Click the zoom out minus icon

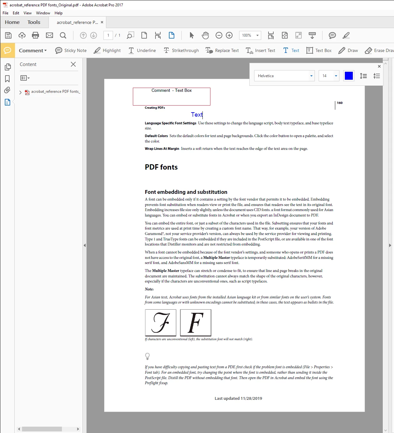219,35
